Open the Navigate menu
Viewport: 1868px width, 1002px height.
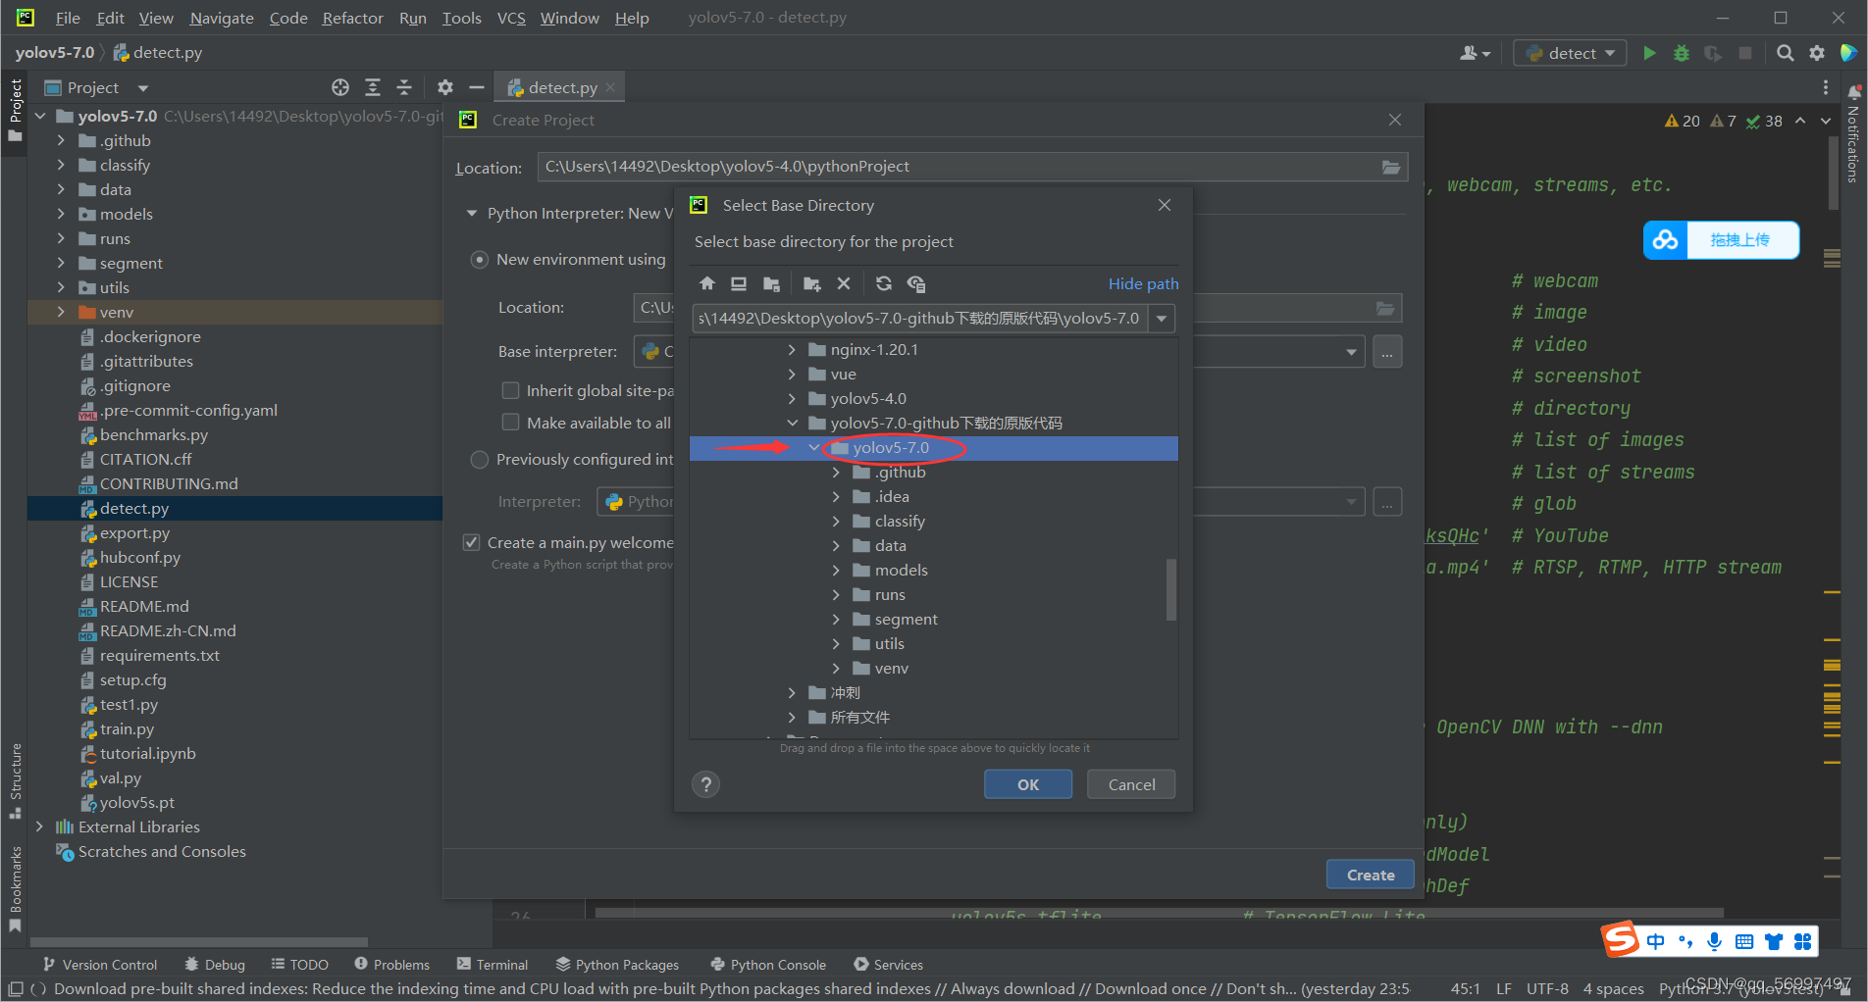click(222, 18)
